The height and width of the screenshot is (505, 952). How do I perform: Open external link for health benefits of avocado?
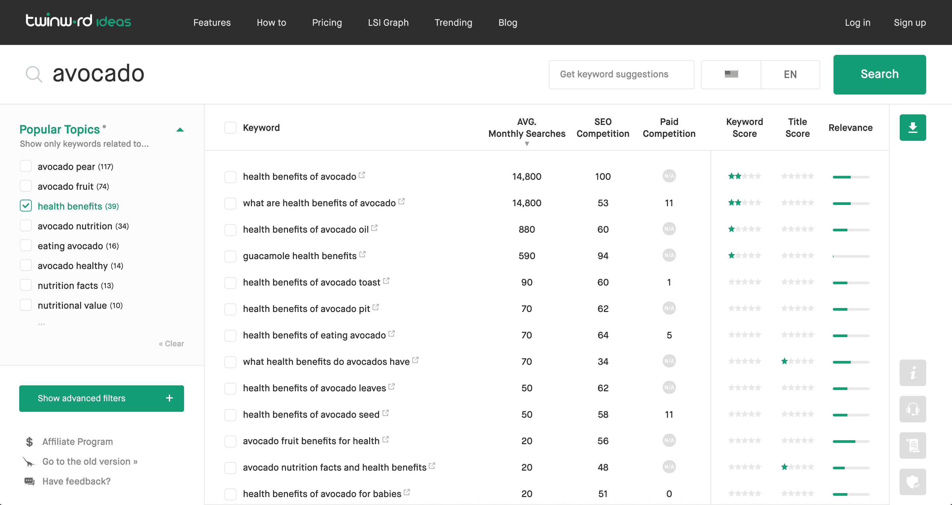(362, 175)
